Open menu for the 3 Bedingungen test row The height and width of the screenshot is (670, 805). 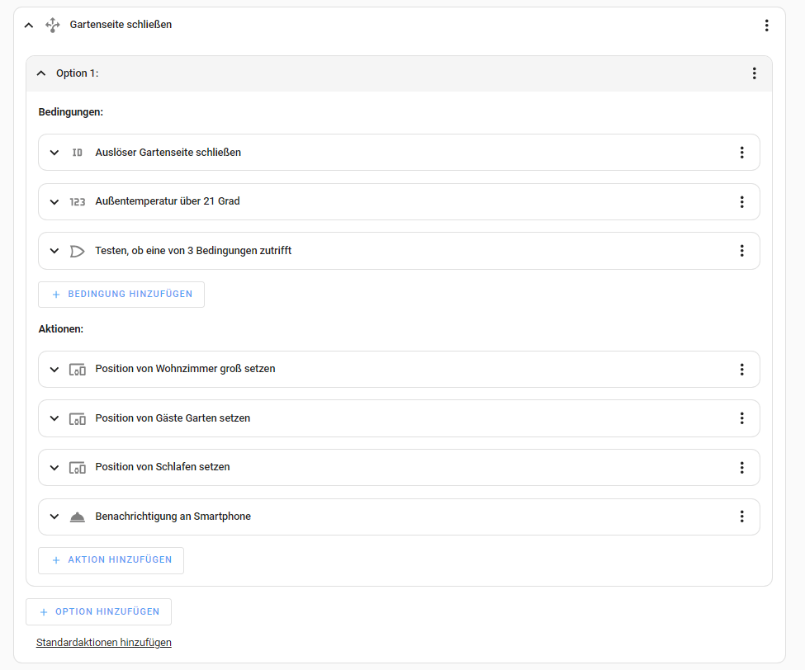pos(741,251)
